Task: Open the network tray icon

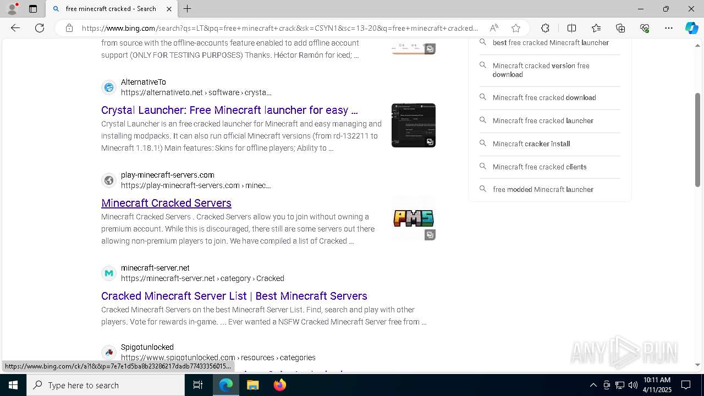Action: [620, 385]
